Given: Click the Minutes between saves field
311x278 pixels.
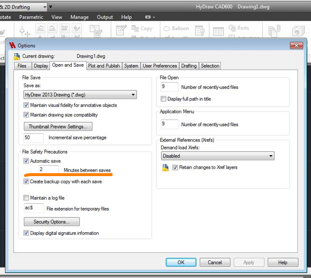Looking at the screenshot, I should 49,169.
